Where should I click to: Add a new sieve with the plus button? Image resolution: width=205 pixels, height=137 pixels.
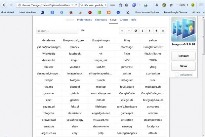(122, 31)
